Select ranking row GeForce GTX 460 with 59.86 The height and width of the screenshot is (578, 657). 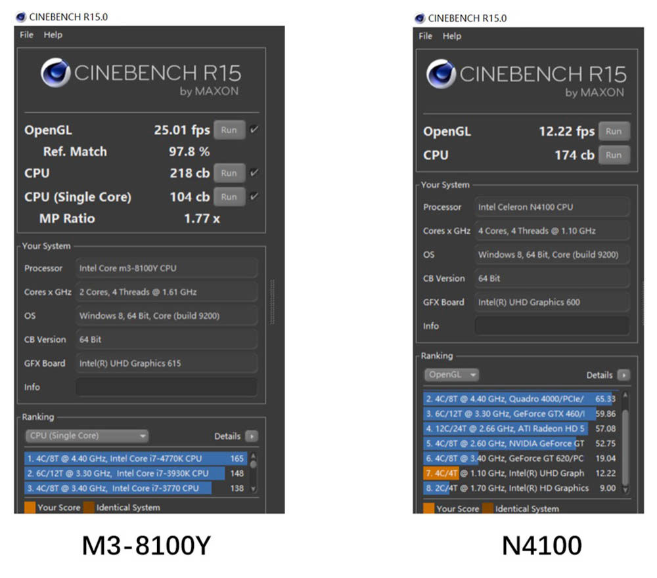pos(521,414)
